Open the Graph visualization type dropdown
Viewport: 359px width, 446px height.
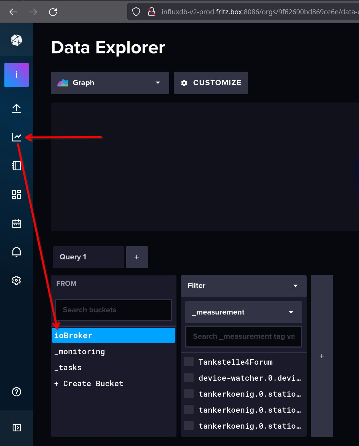pyautogui.click(x=110, y=83)
